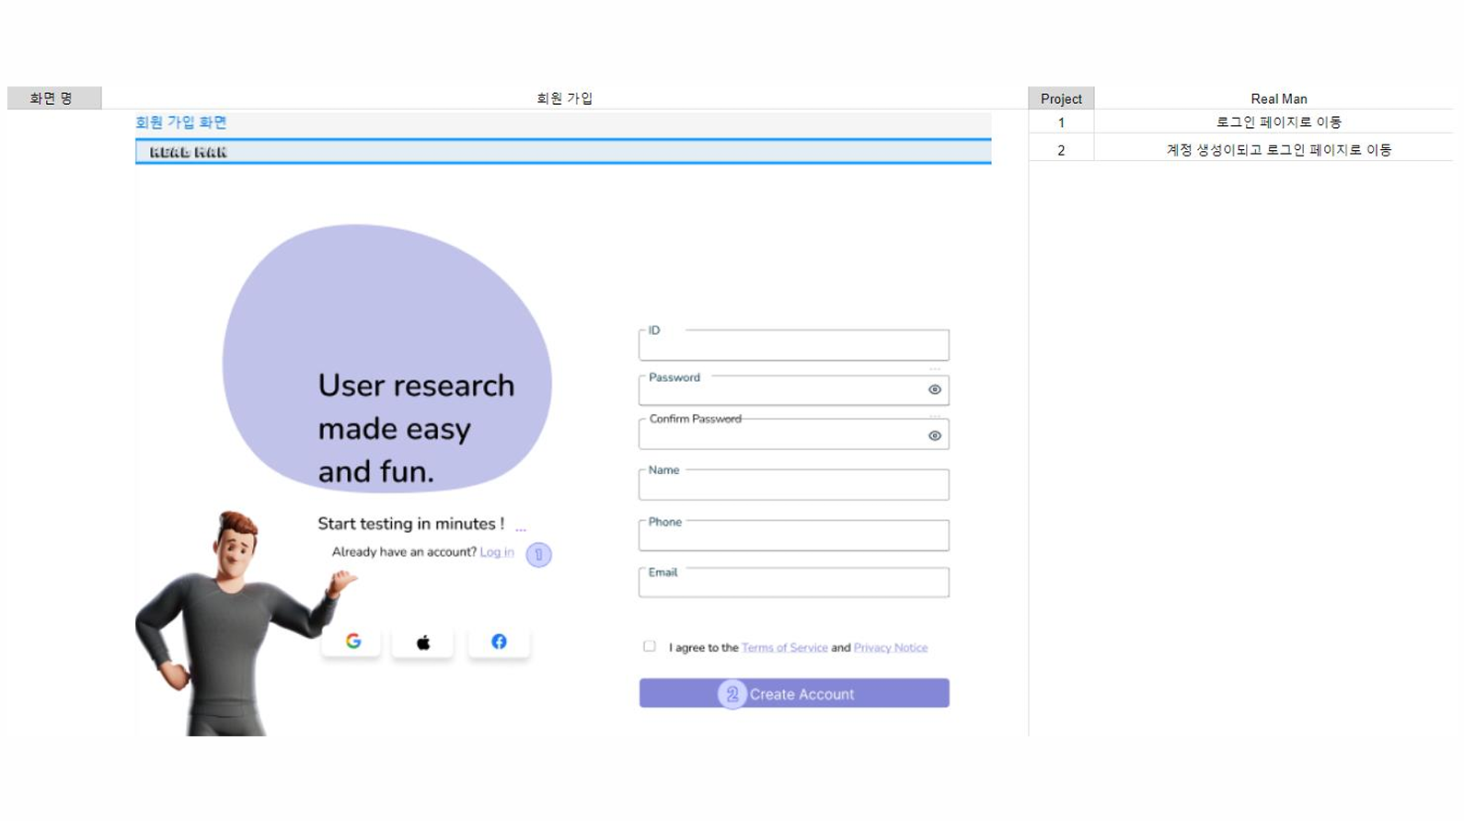
Task: Check the agree to terms checkbox
Action: [x=650, y=646]
